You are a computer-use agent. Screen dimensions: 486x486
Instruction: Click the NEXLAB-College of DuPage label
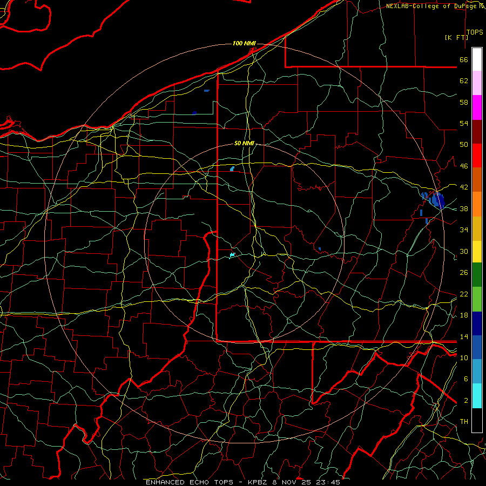(x=431, y=6)
